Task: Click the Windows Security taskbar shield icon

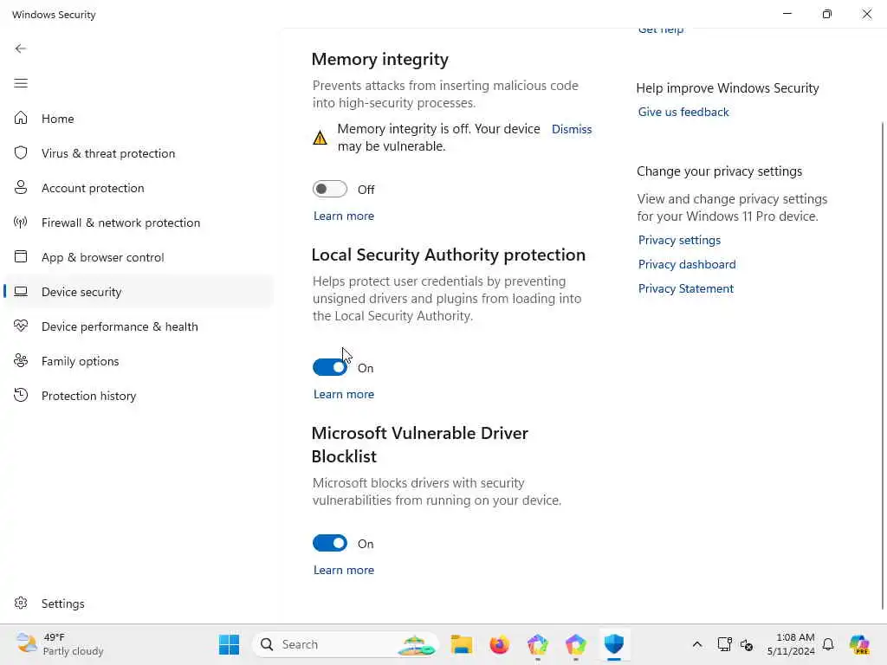Action: (614, 644)
